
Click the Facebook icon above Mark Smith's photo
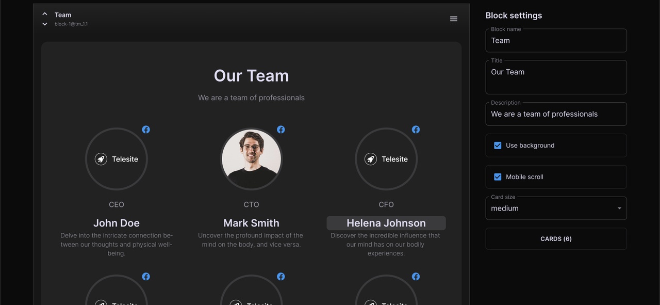[281, 130]
